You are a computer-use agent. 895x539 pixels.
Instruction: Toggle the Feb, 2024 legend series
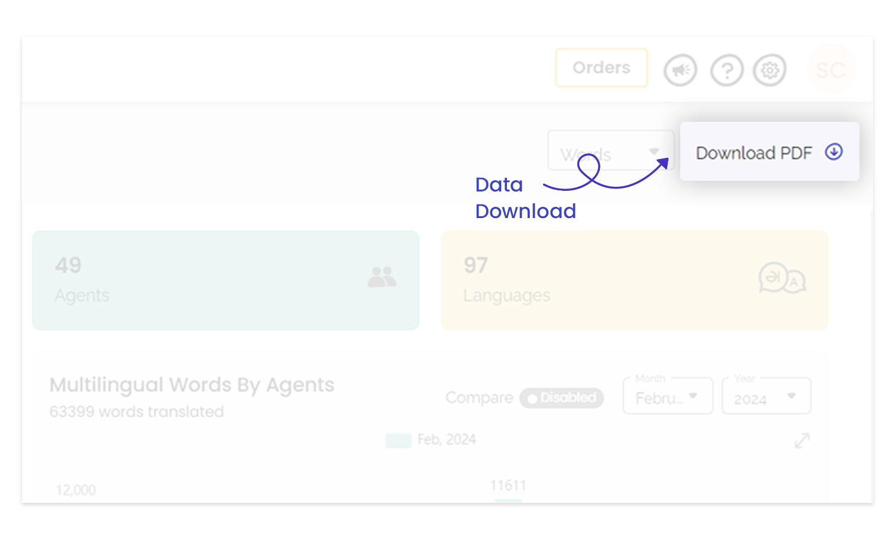coord(431,440)
